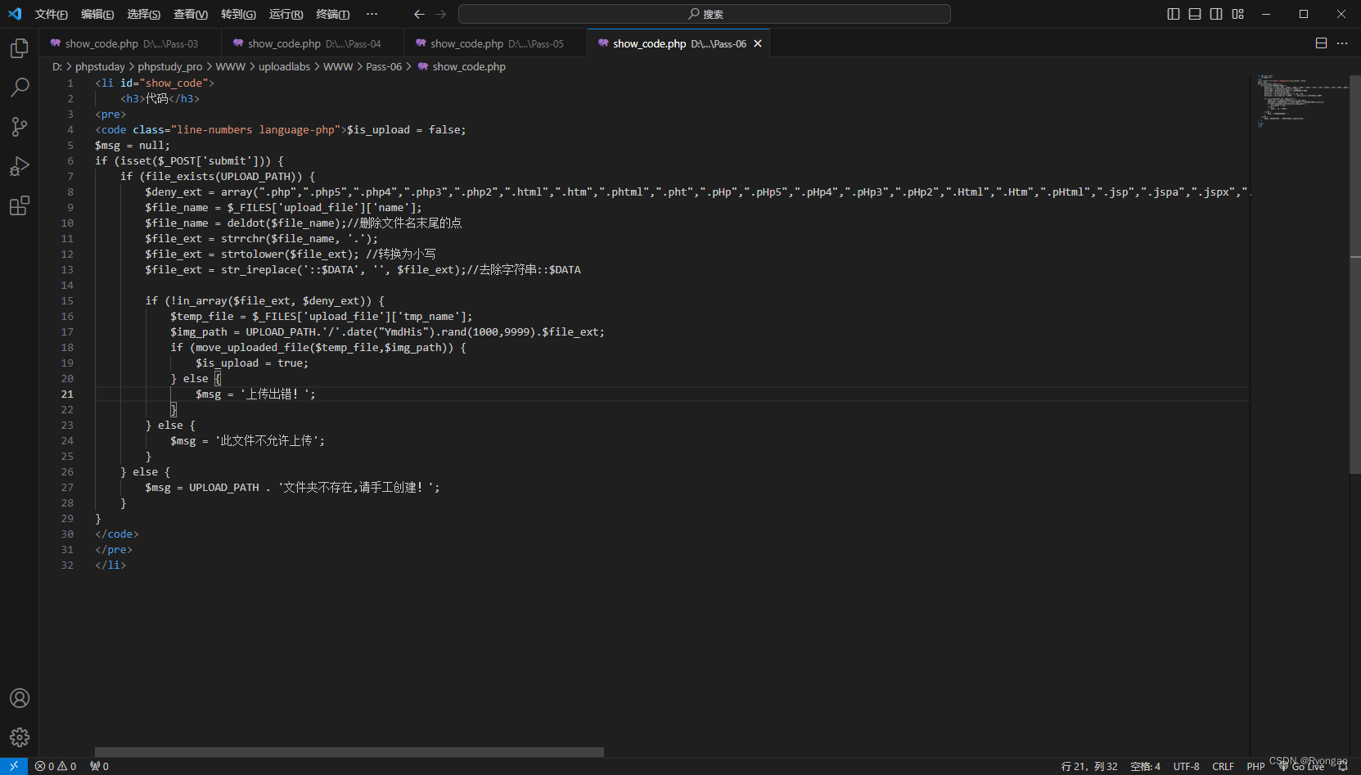
Task: Change language mode PHP
Action: click(x=1255, y=766)
